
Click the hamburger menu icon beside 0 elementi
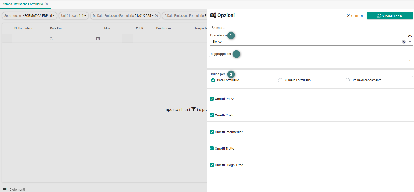tap(5, 190)
